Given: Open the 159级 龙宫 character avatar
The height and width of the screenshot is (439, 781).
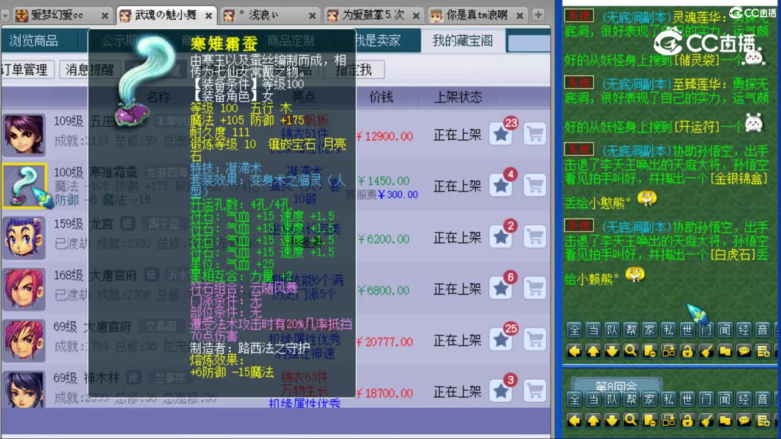Looking at the screenshot, I should click(x=24, y=237).
